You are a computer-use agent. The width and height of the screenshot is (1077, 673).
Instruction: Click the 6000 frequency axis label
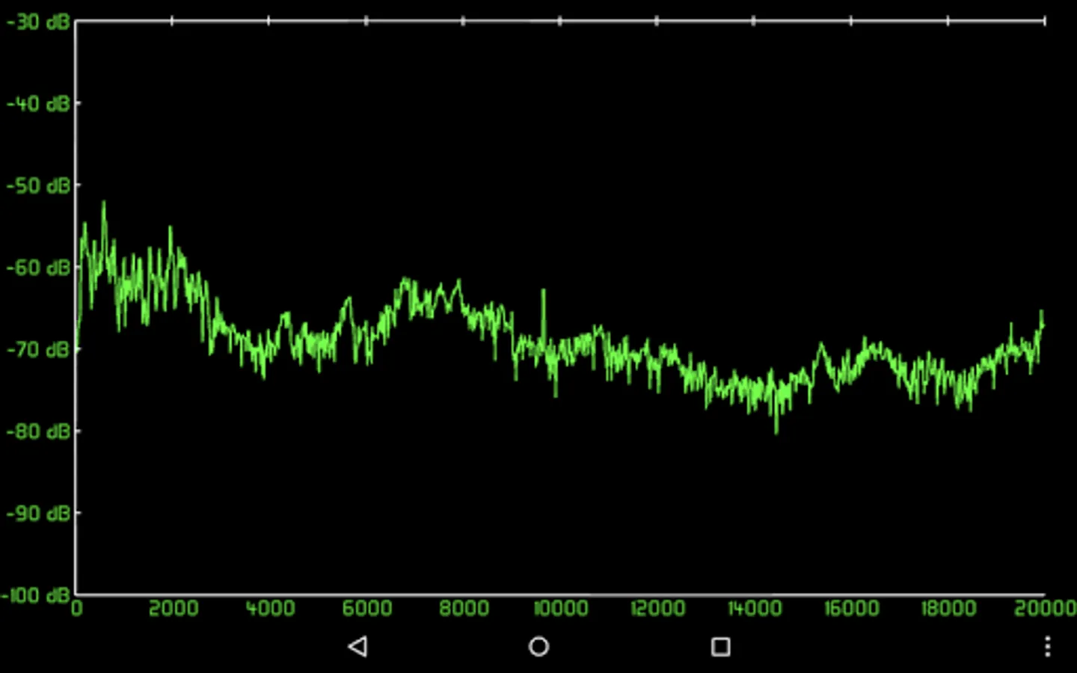(x=367, y=608)
